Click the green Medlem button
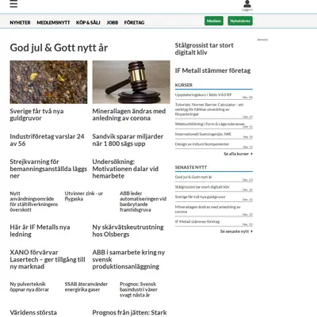This screenshot has width=317, height=317. coord(214,21)
